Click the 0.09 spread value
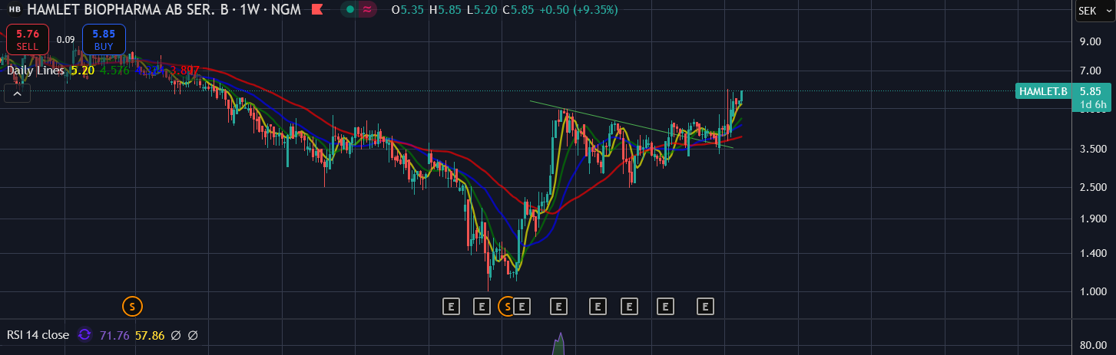Viewport: 1116px width, 355px height. coord(66,40)
